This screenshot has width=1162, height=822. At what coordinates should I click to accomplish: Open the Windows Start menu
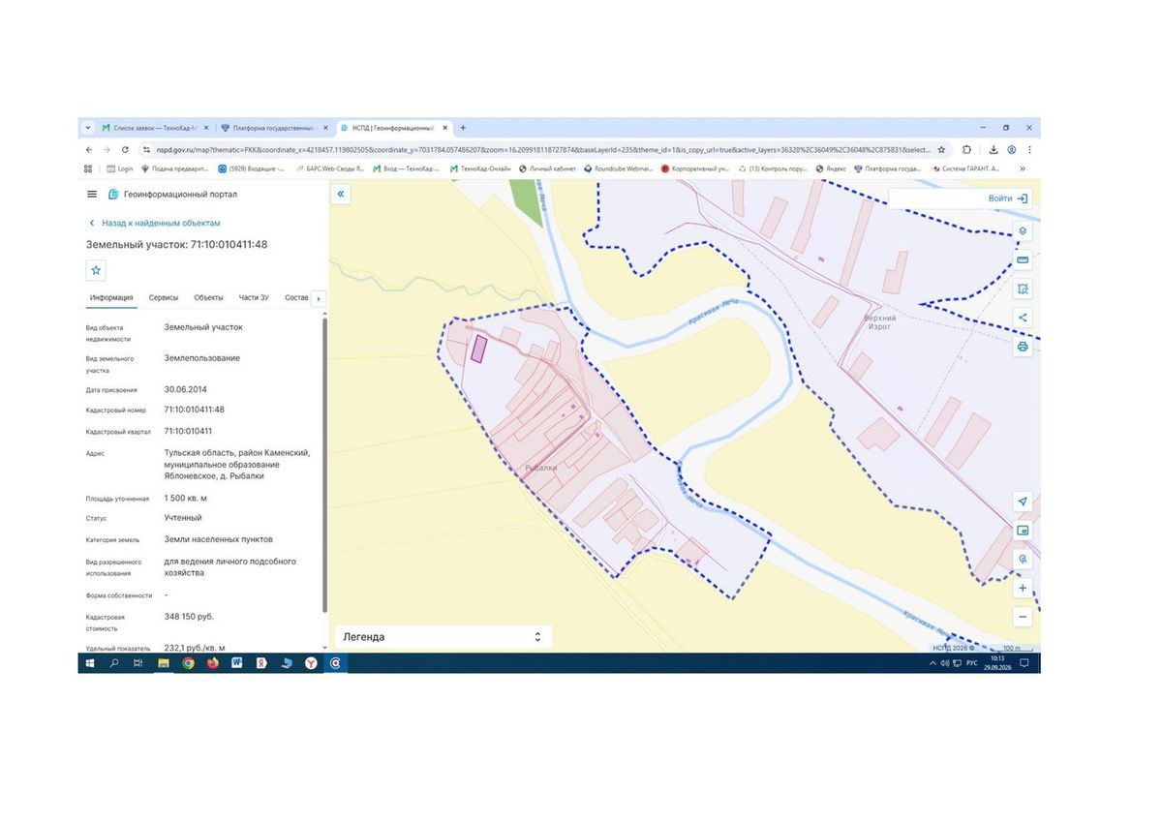[x=89, y=663]
